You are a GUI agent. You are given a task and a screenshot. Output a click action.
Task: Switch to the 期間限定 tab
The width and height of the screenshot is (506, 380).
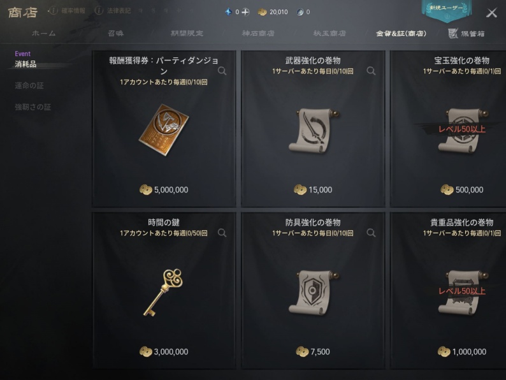[187, 33]
